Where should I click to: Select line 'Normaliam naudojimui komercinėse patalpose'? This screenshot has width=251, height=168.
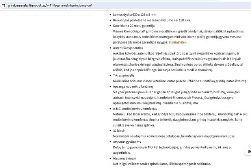coord(174,136)
